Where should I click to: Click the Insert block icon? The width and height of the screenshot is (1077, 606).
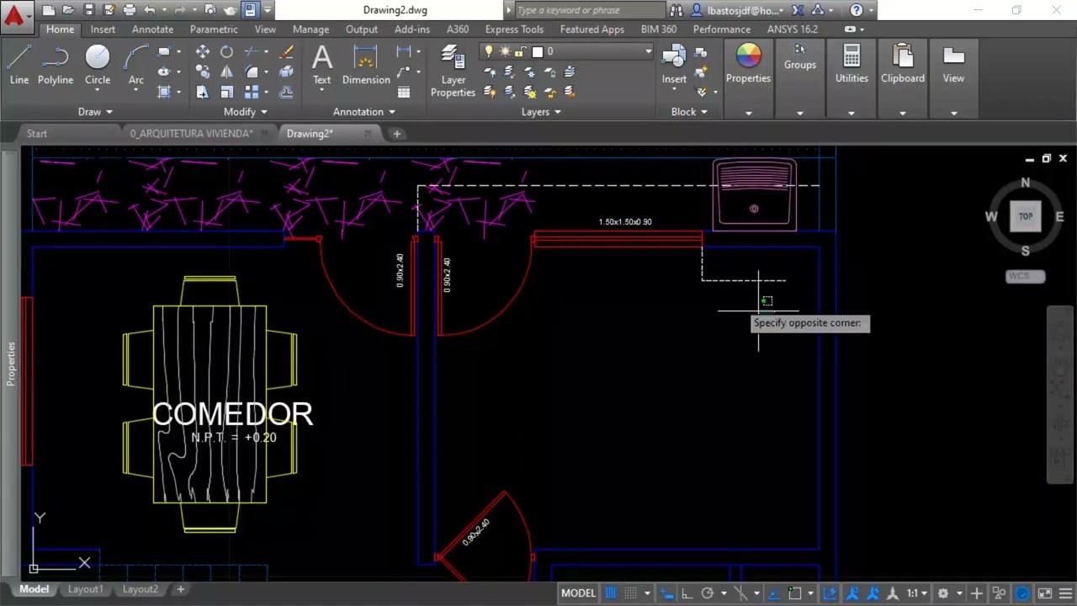pos(674,66)
